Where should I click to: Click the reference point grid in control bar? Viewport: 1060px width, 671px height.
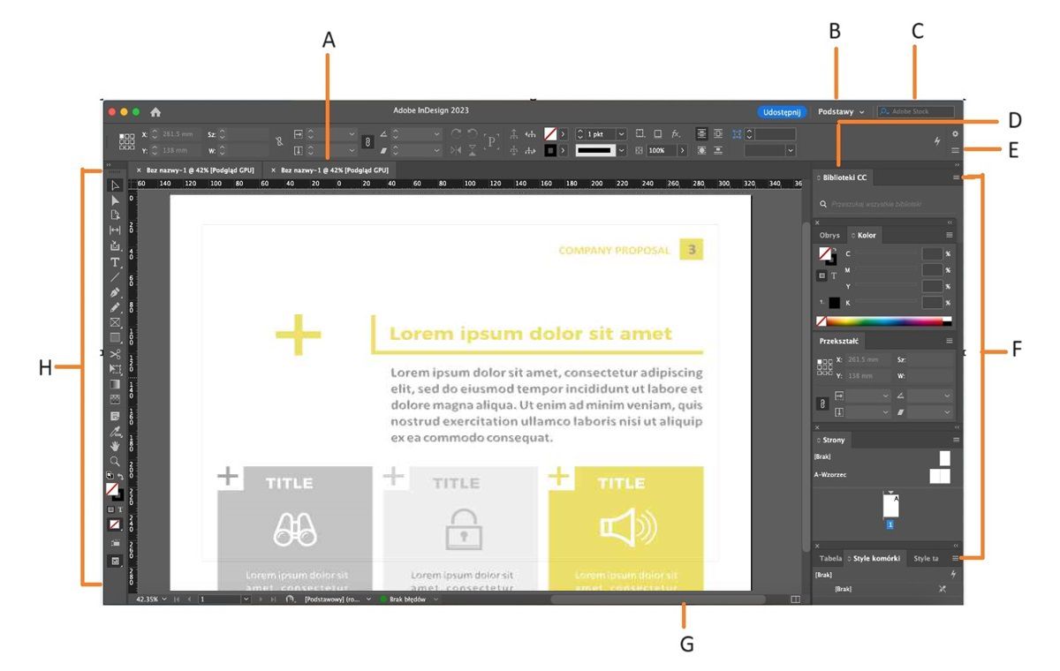pyautogui.click(x=126, y=142)
